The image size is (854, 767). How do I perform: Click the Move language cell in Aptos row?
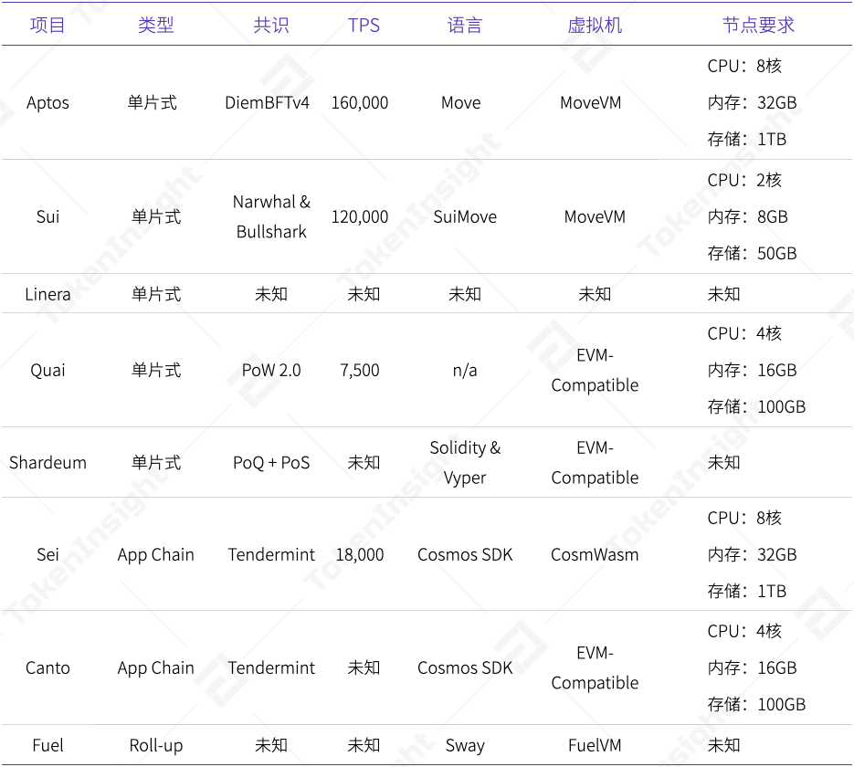pyautogui.click(x=460, y=103)
